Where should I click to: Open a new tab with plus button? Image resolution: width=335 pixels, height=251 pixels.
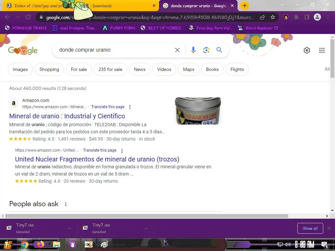click(x=245, y=6)
